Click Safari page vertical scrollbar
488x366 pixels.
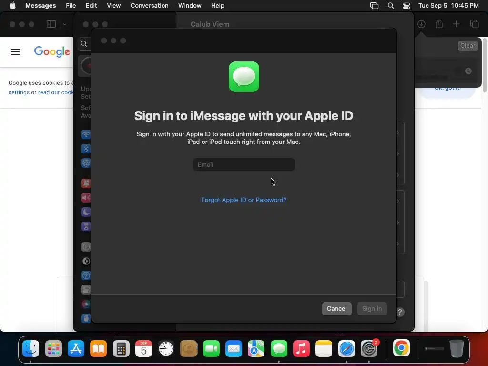click(x=485, y=66)
